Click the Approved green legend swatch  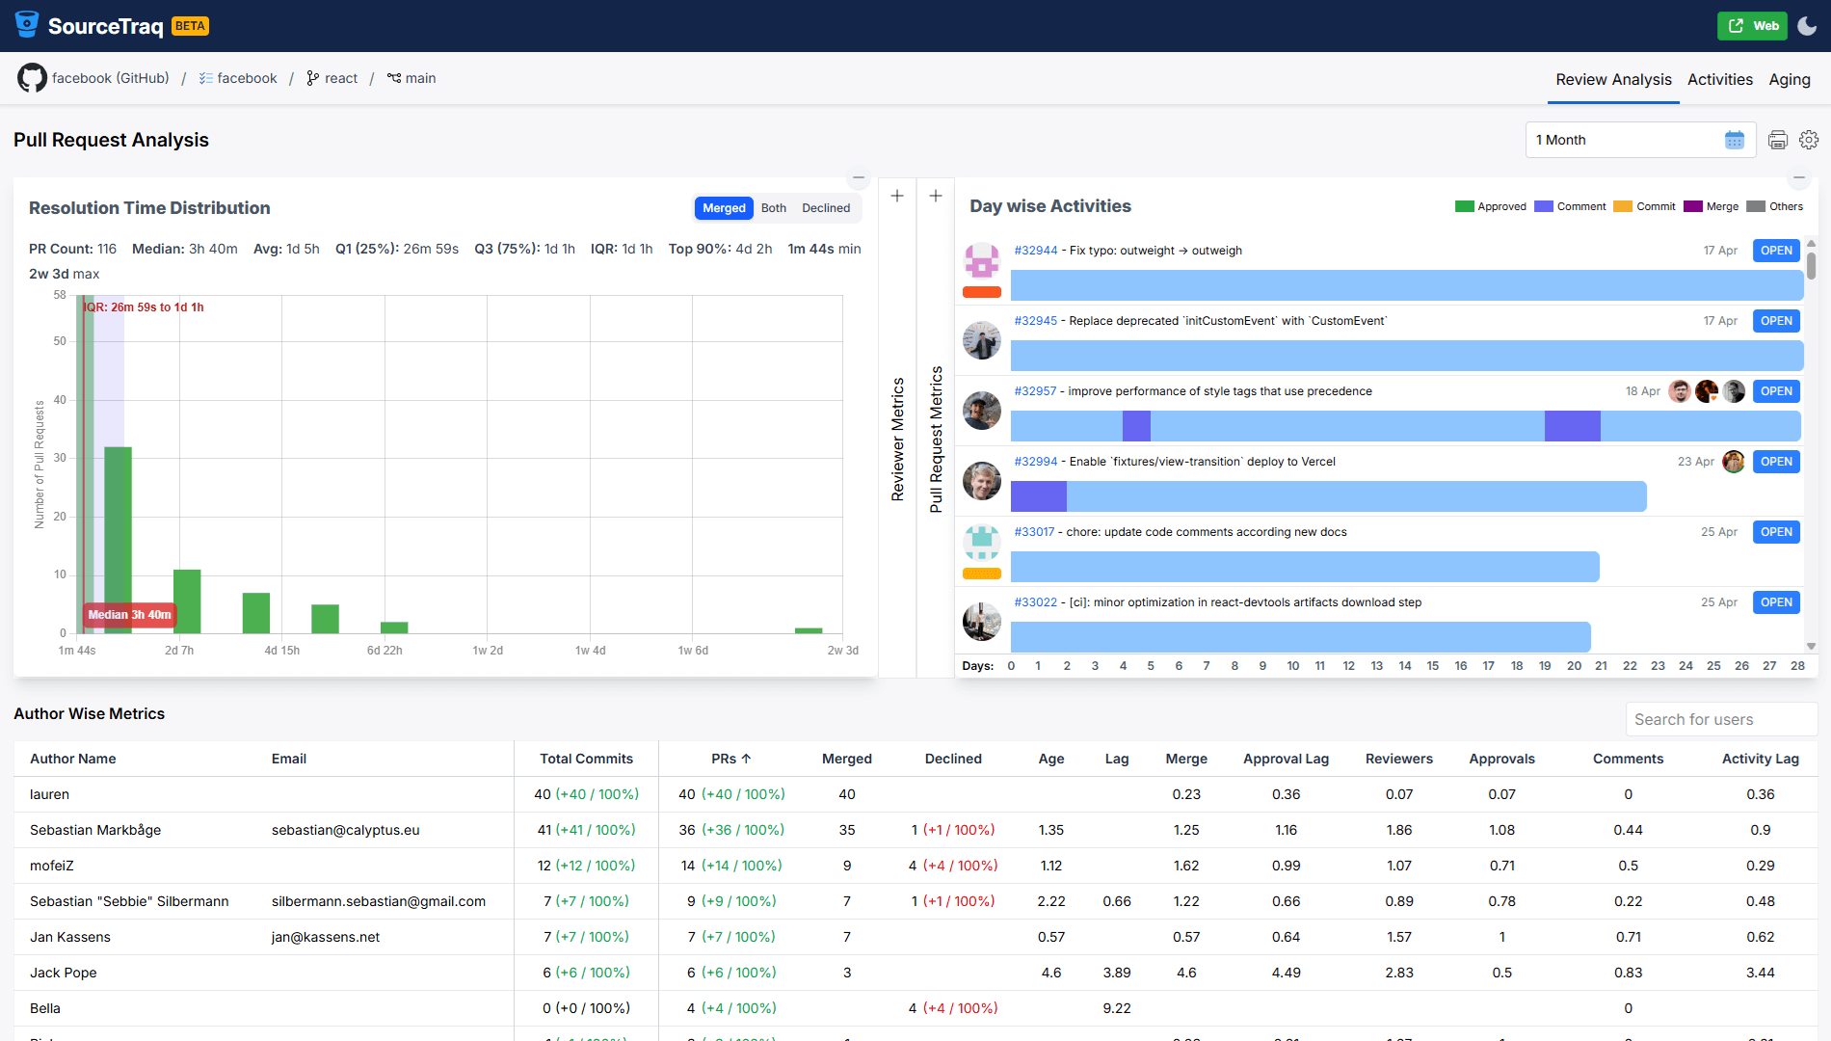pyautogui.click(x=1464, y=206)
